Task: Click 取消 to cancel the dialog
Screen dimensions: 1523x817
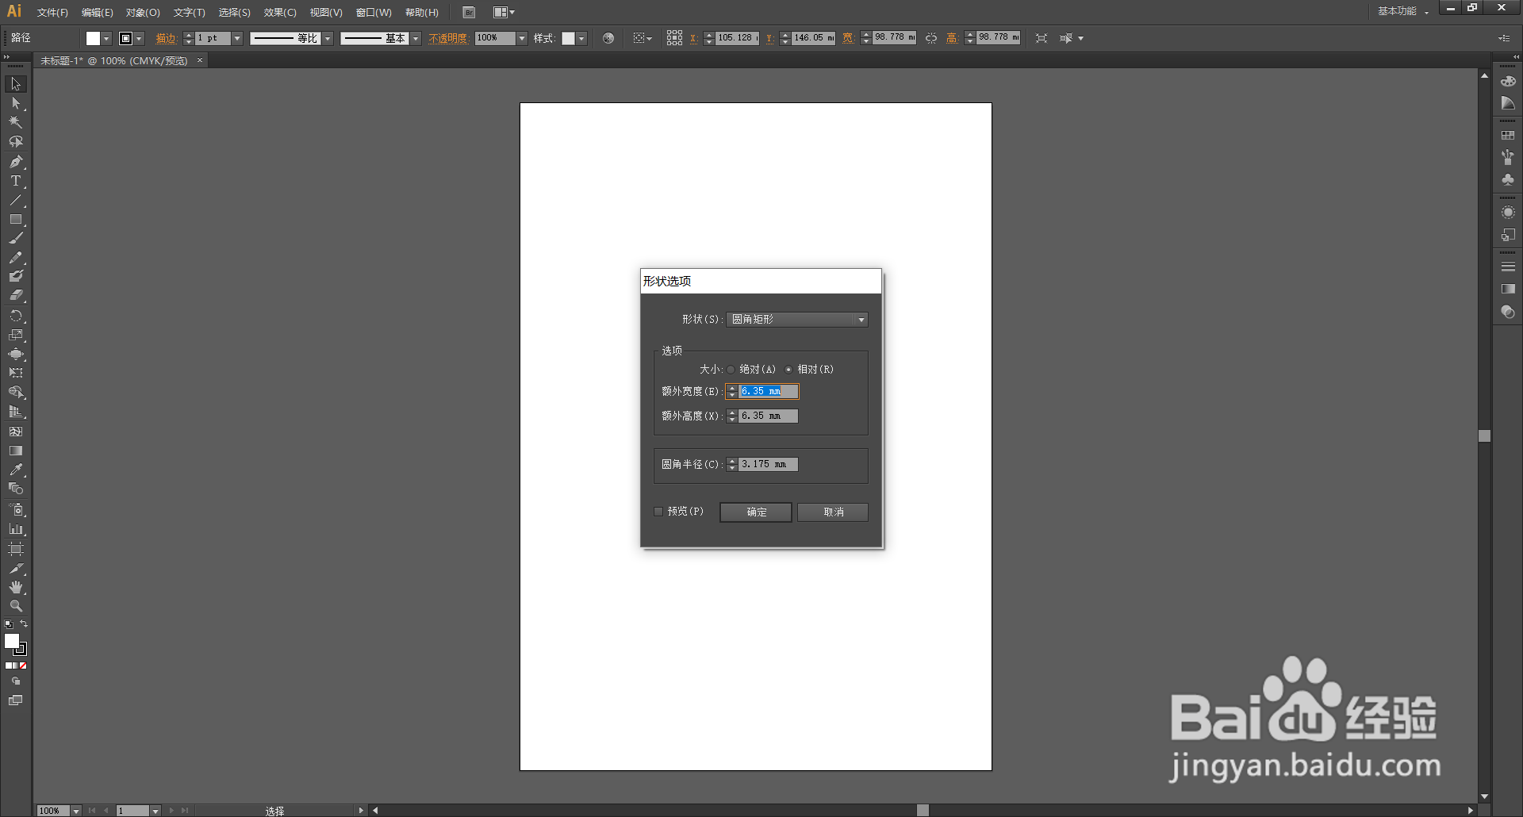Action: (x=833, y=512)
